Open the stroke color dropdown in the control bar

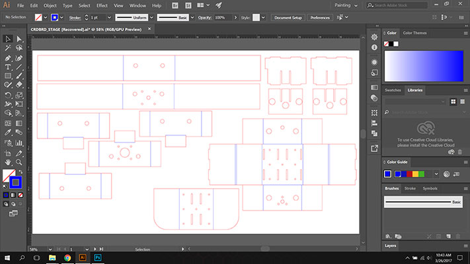click(61, 18)
